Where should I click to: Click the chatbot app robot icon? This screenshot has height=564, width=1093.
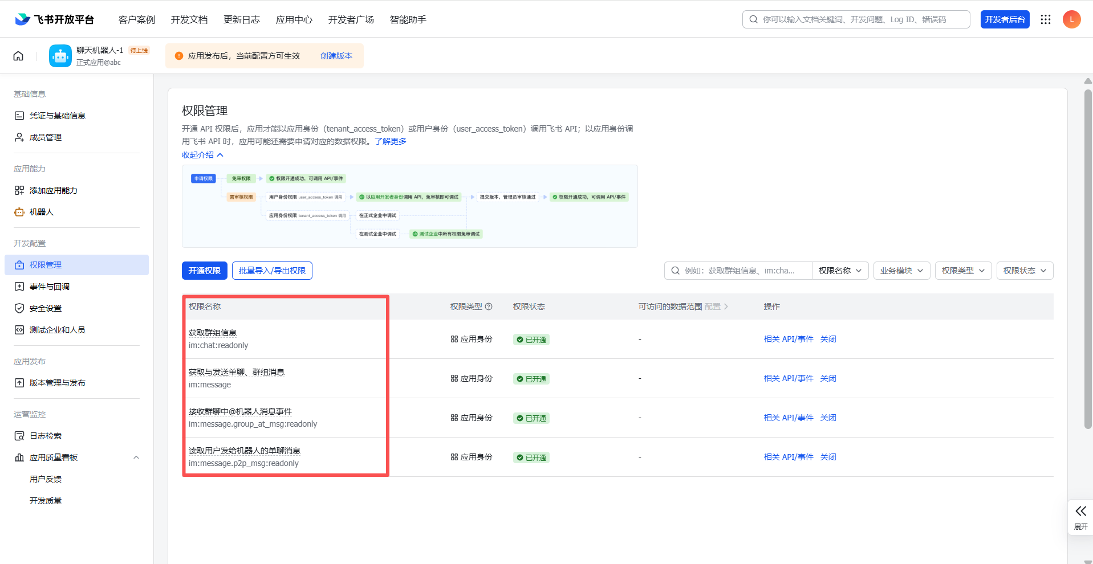60,56
